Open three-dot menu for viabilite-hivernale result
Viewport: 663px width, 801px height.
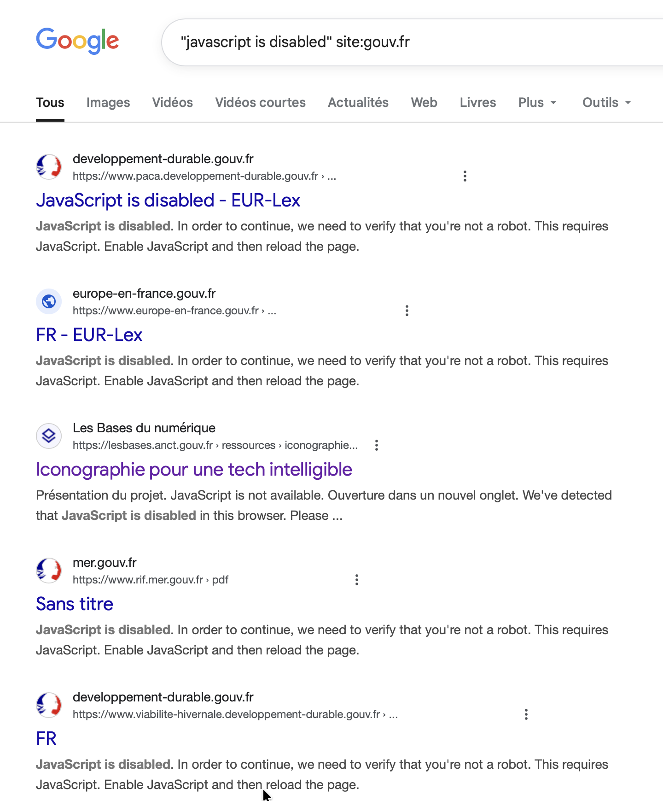(526, 714)
